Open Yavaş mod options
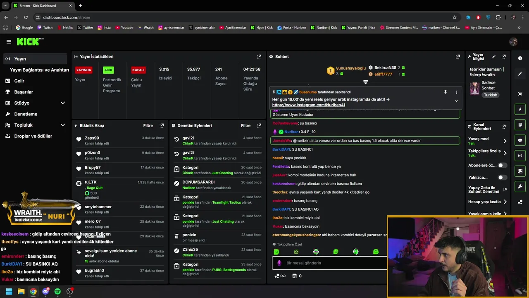Screen dimensions: 529x298 488,141
